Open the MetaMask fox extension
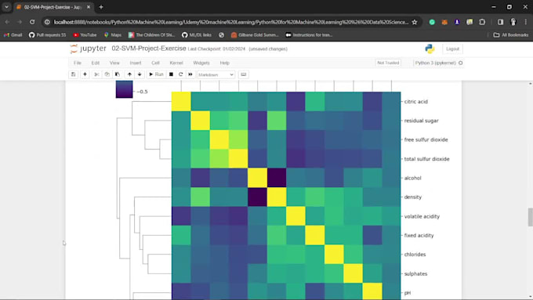533x300 pixels. [x=444, y=22]
